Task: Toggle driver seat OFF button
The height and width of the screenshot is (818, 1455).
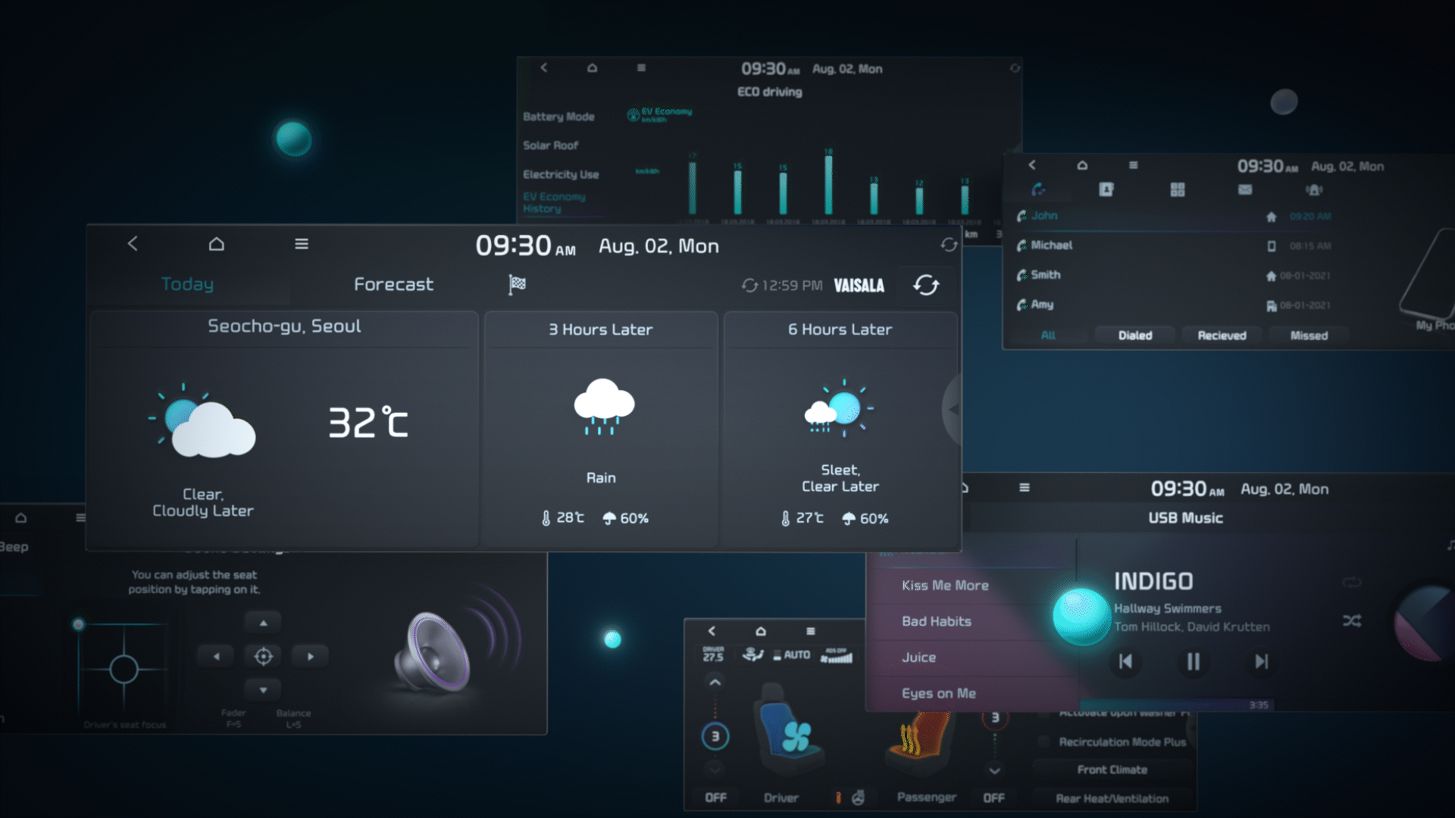Action: [x=715, y=798]
